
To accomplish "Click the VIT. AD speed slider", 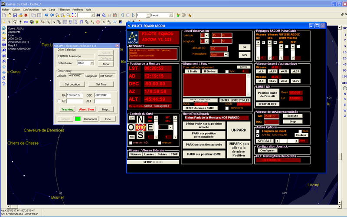I will [156, 127].
